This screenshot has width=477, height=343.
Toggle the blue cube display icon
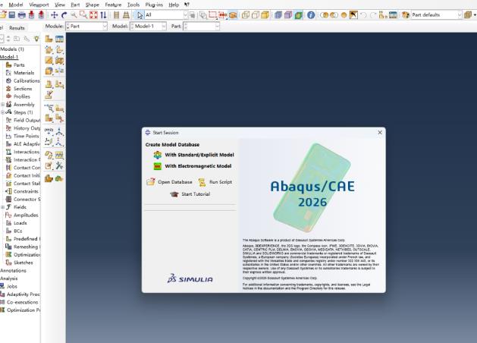(278, 15)
